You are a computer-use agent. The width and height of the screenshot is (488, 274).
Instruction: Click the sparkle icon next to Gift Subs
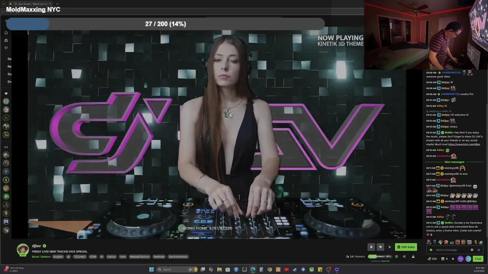(x=389, y=247)
